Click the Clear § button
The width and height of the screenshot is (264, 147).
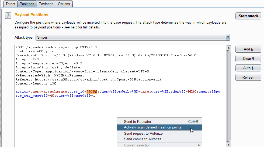coord(248,58)
